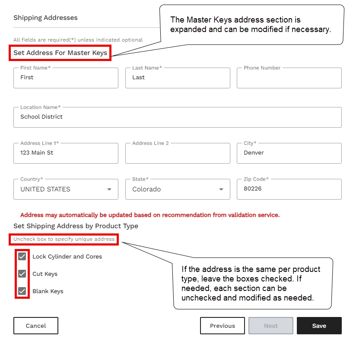Click the Set Address For Master Keys heading
Image resolution: width=353 pixels, height=346 pixels.
click(60, 53)
